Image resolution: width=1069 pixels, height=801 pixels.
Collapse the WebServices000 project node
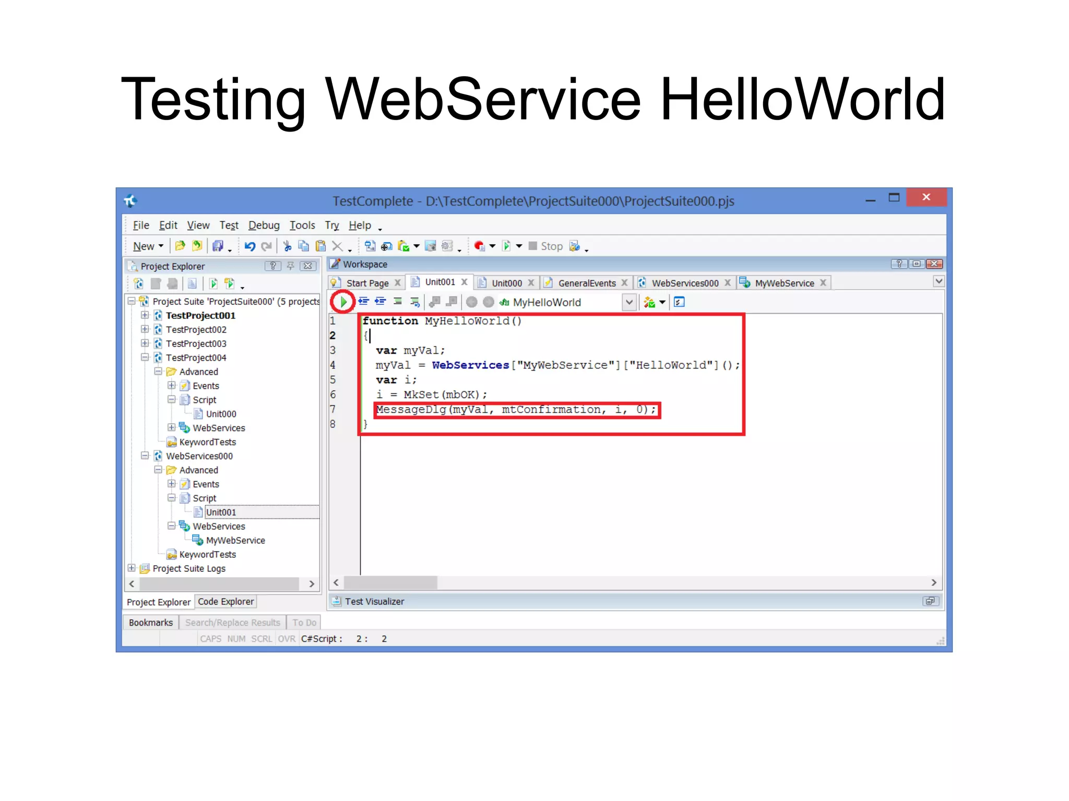coord(145,456)
